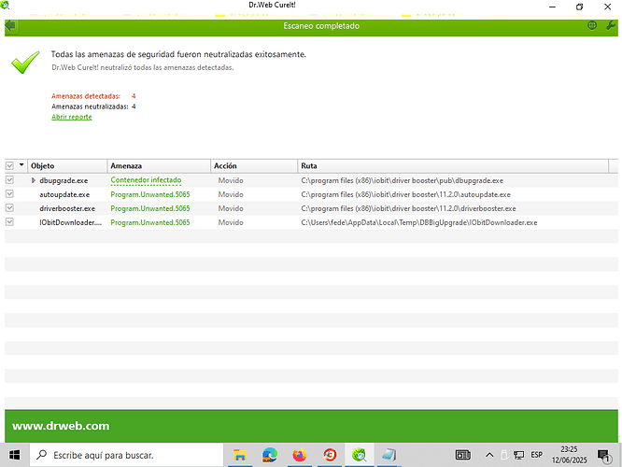Click the Windows search box
The width and height of the screenshot is (622, 467).
(126, 455)
